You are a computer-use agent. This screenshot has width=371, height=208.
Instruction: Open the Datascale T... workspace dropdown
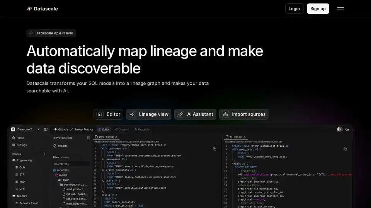tap(26, 129)
